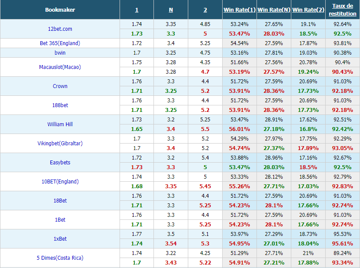The width and height of the screenshot is (360, 268).
Task: Select the red 3.54 draw odds
Action: (171, 243)
